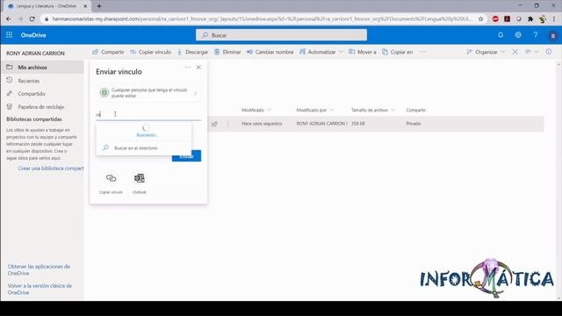Open the settings gear icon

click(518, 35)
